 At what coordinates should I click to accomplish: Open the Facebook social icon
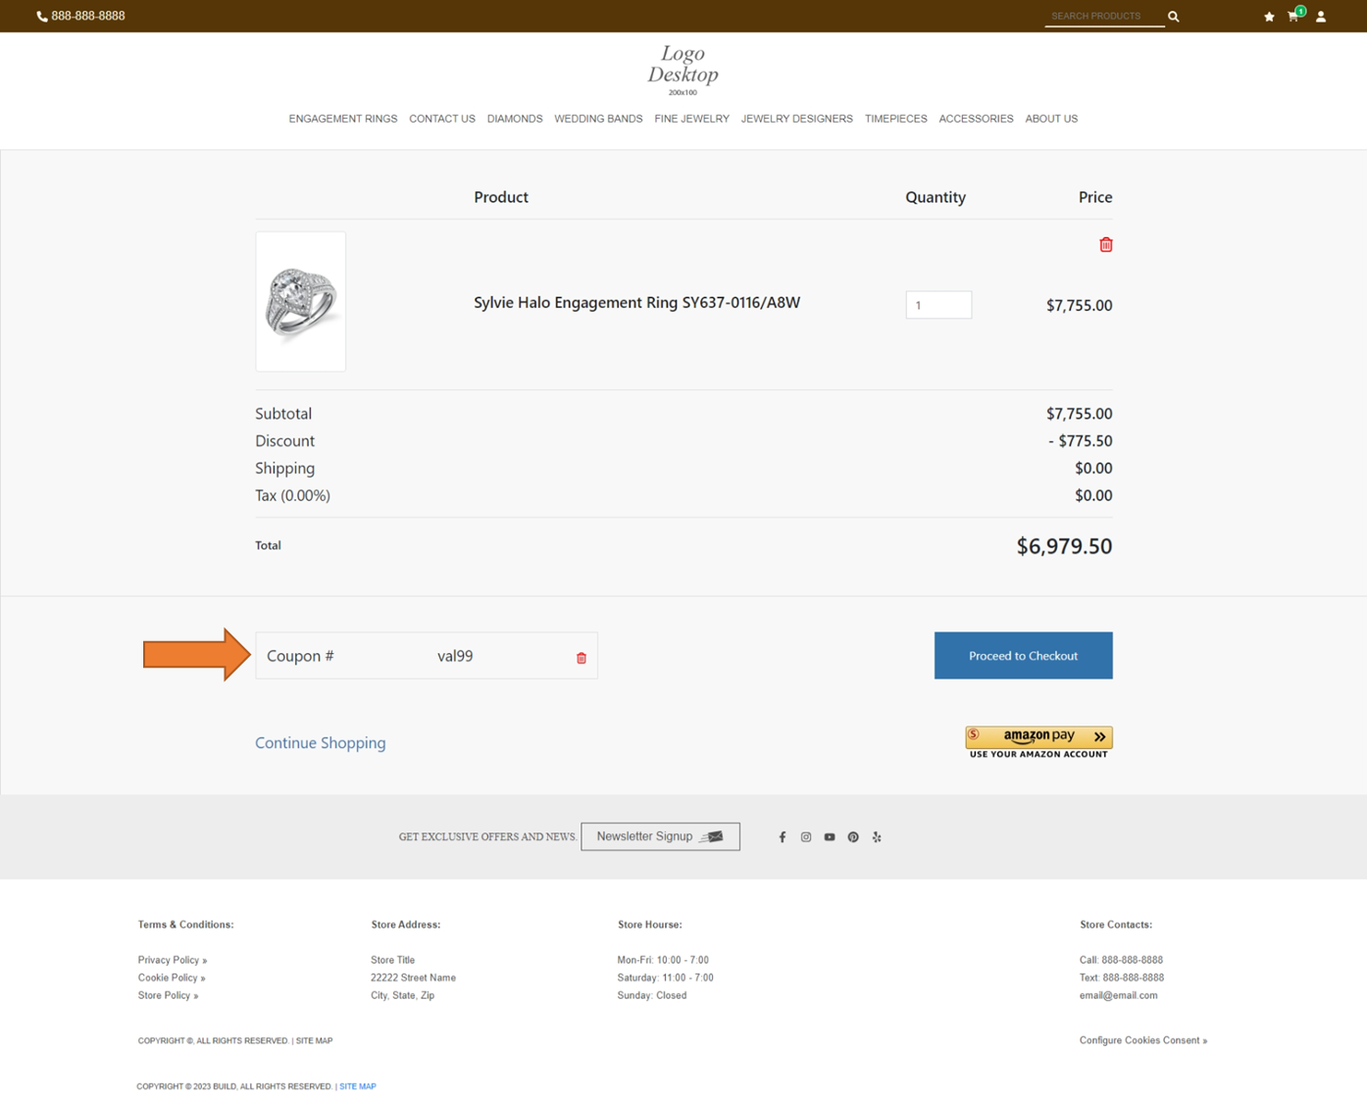pyautogui.click(x=782, y=837)
